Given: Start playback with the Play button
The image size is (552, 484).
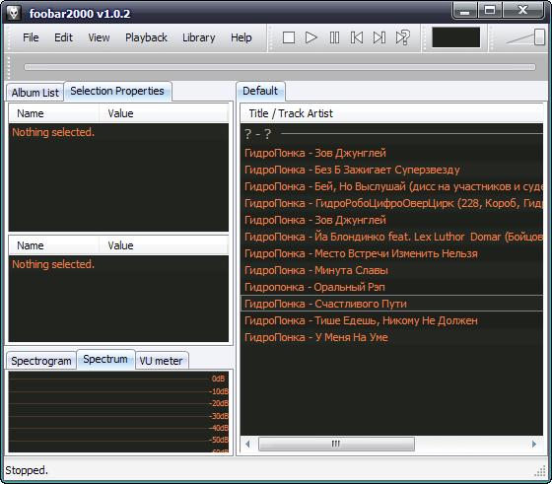Looking at the screenshot, I should (311, 37).
